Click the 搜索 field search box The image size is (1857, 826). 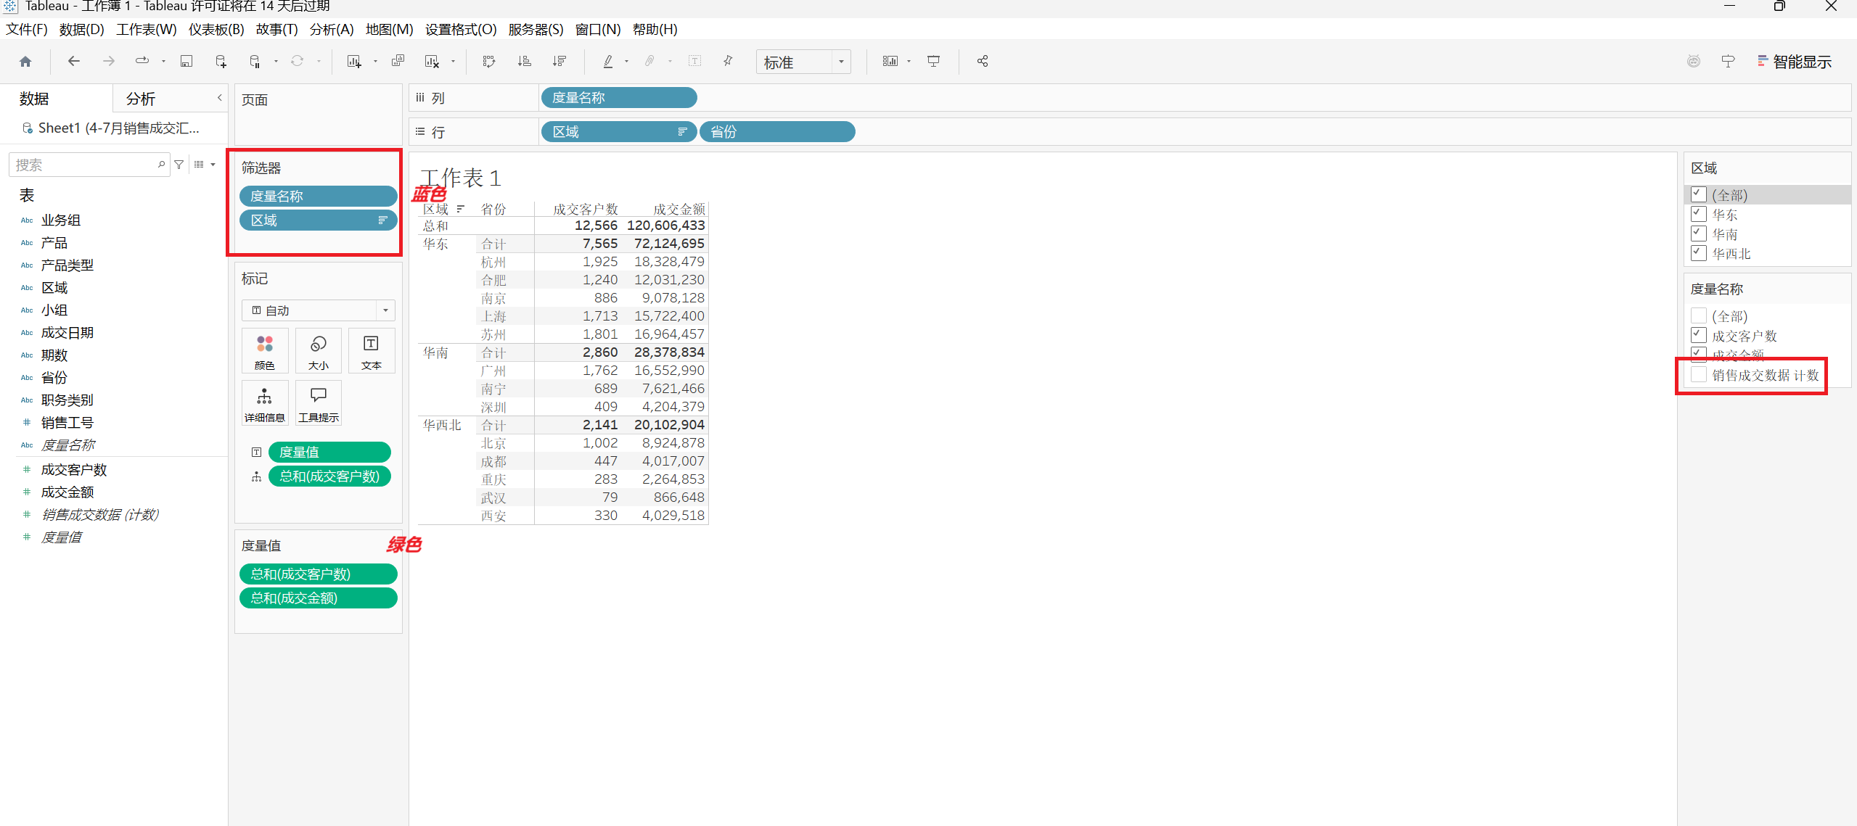tap(84, 165)
